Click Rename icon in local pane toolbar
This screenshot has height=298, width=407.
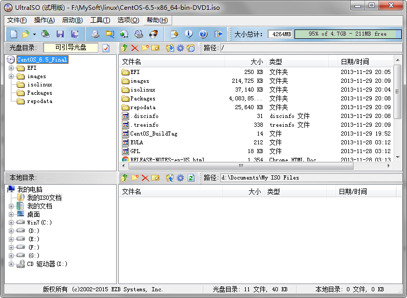coord(156,178)
